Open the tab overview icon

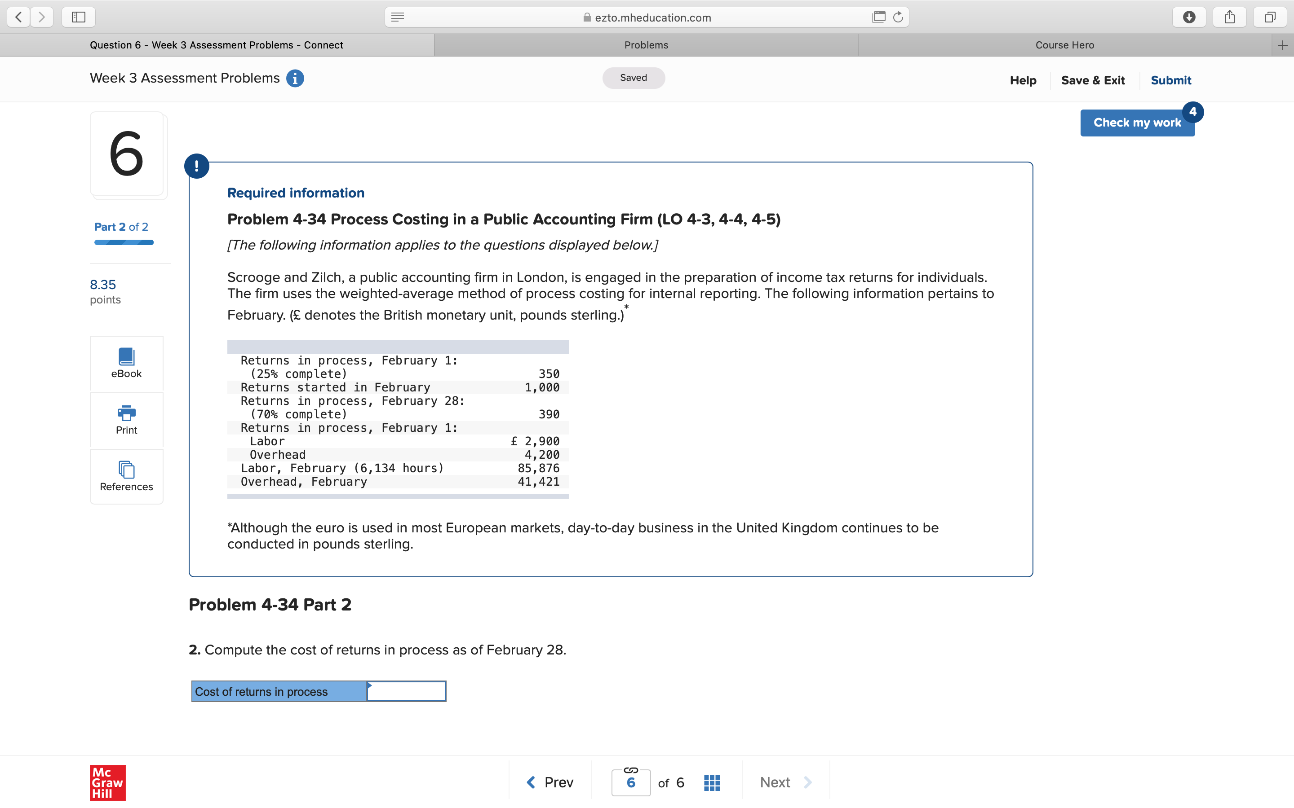[x=1269, y=17]
